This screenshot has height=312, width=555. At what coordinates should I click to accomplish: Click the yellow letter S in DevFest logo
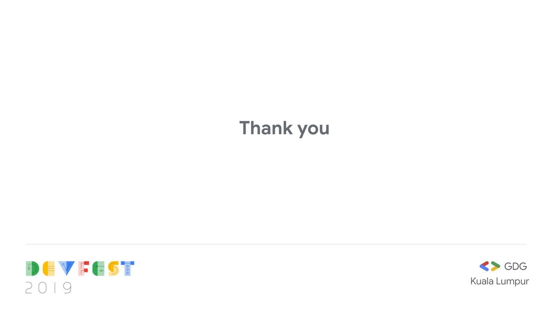pos(113,269)
